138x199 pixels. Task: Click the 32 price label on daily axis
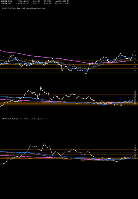click(x=135, y=51)
